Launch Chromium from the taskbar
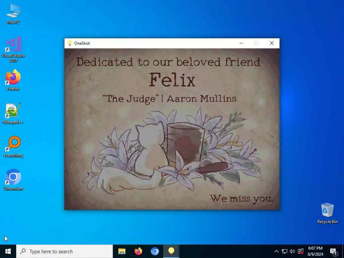This screenshot has height=258, width=344. click(x=155, y=251)
